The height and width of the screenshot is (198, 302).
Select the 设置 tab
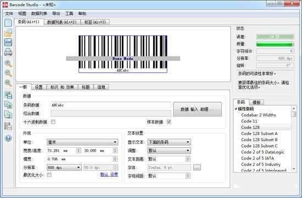point(39,88)
